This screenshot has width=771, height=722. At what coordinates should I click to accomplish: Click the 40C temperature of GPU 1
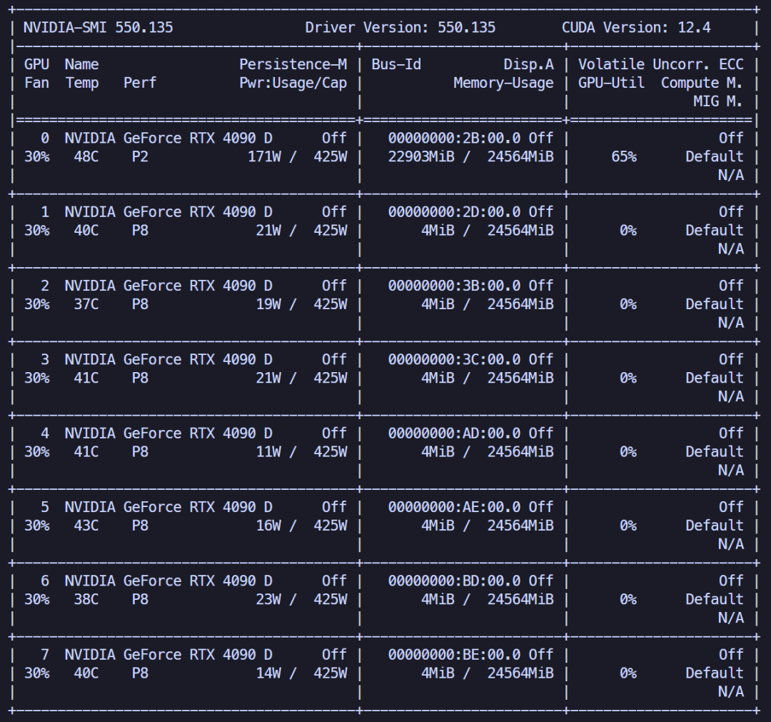[86, 231]
